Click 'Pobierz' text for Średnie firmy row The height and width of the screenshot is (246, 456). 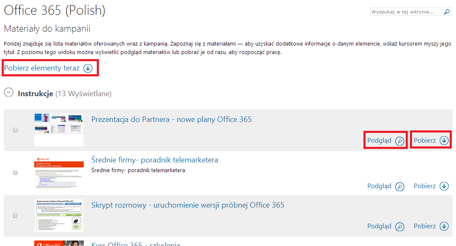point(425,186)
